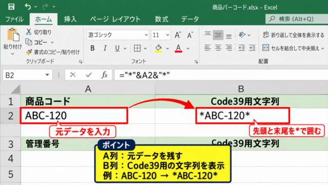Click the Undo arrow icon
The image size is (328, 185).
coord(28,7)
